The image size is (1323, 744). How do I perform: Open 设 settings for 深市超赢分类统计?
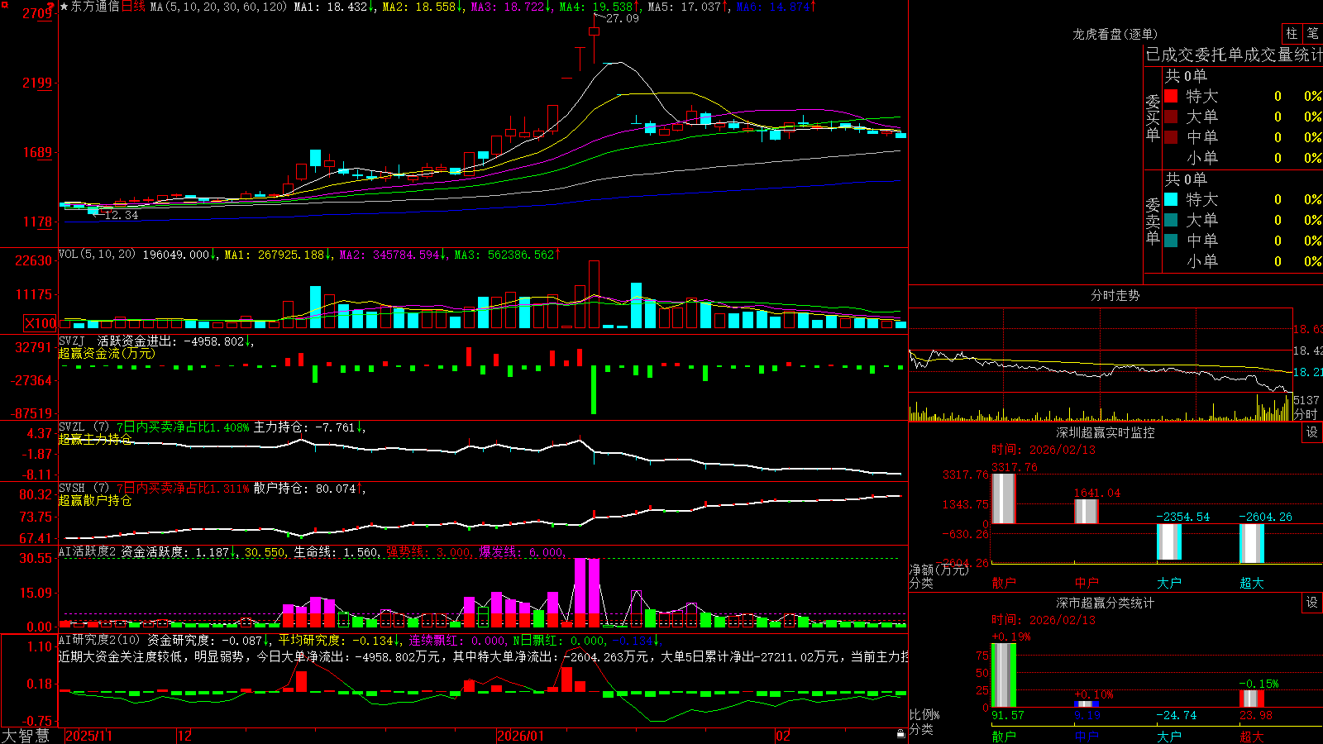click(1312, 603)
